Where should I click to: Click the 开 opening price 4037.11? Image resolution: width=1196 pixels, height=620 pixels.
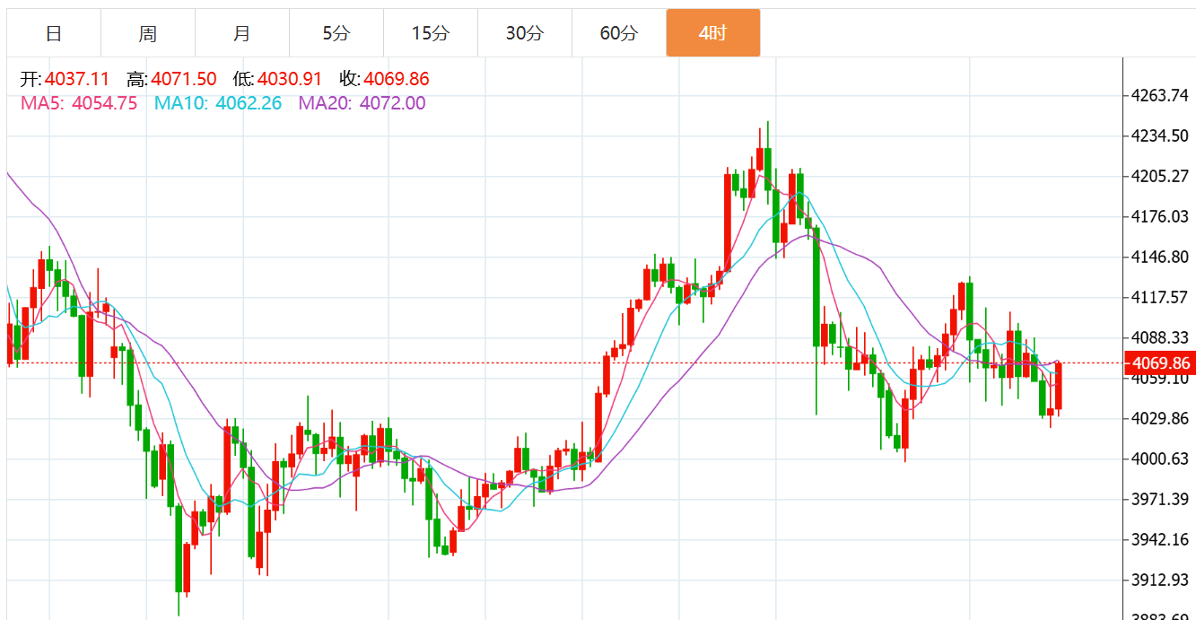point(76,80)
